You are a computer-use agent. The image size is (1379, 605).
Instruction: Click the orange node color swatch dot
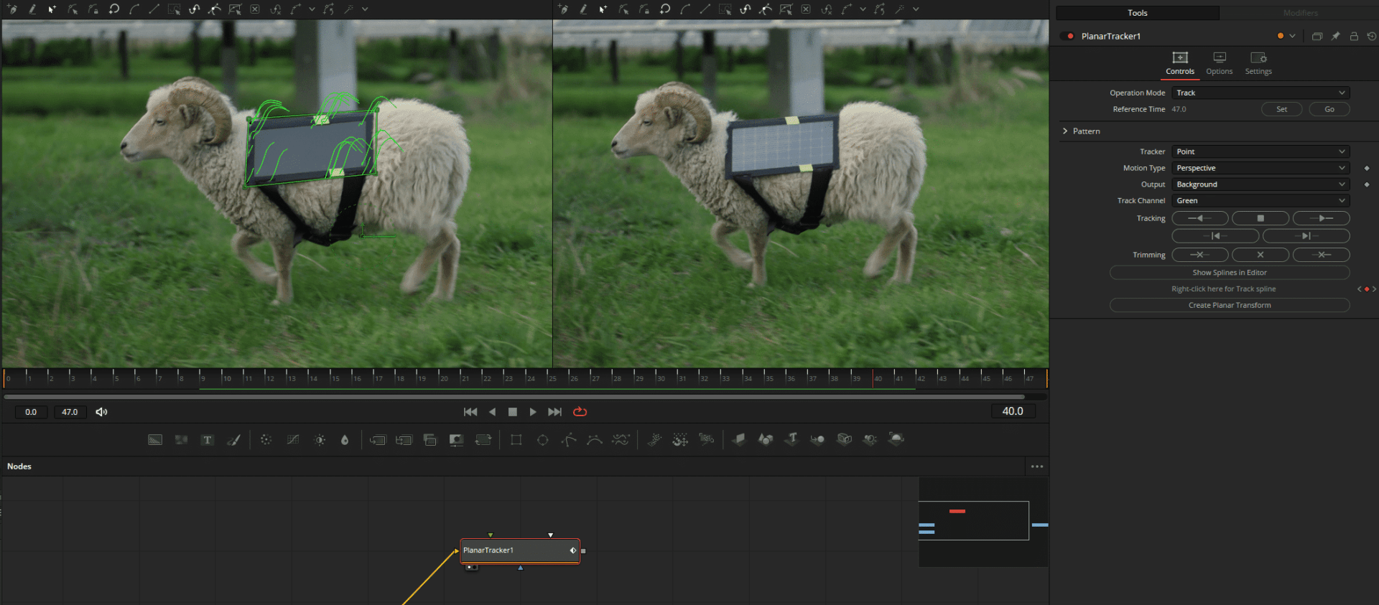[1281, 36]
